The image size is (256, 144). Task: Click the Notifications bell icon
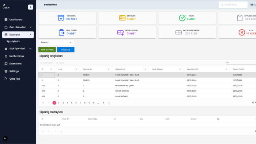(6, 56)
